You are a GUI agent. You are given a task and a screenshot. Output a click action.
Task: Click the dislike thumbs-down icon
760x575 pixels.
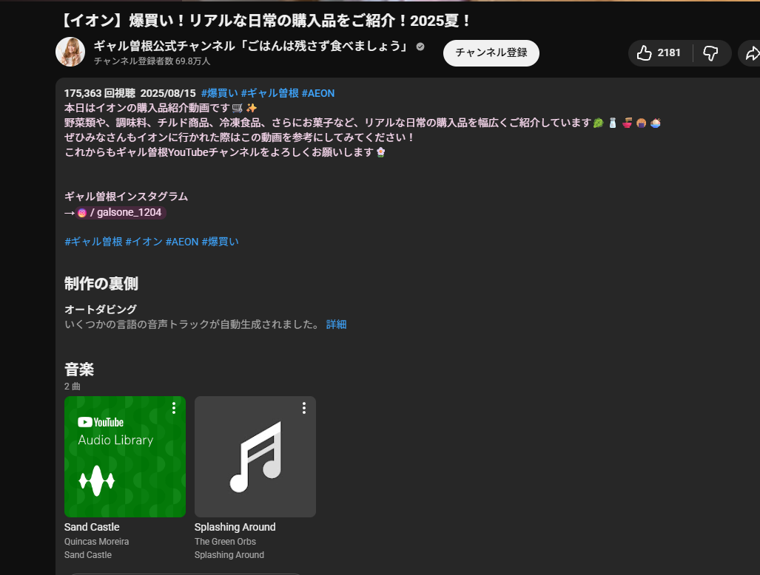[x=710, y=53]
